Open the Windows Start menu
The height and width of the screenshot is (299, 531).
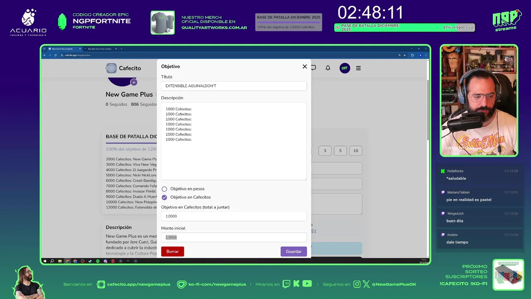45,261
